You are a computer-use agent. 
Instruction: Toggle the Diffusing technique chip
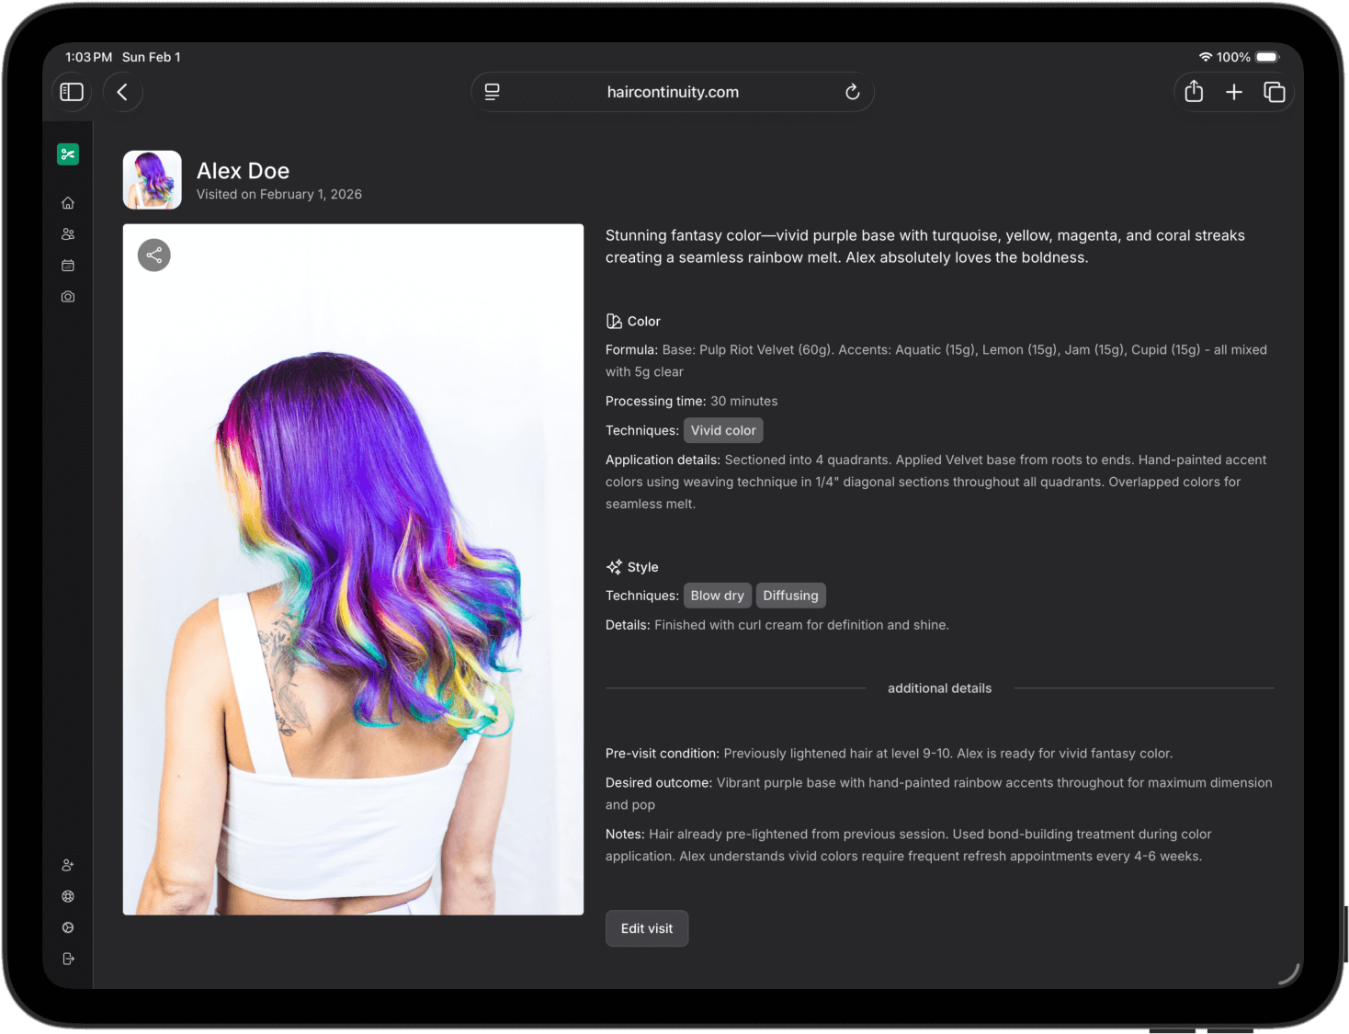pos(790,595)
